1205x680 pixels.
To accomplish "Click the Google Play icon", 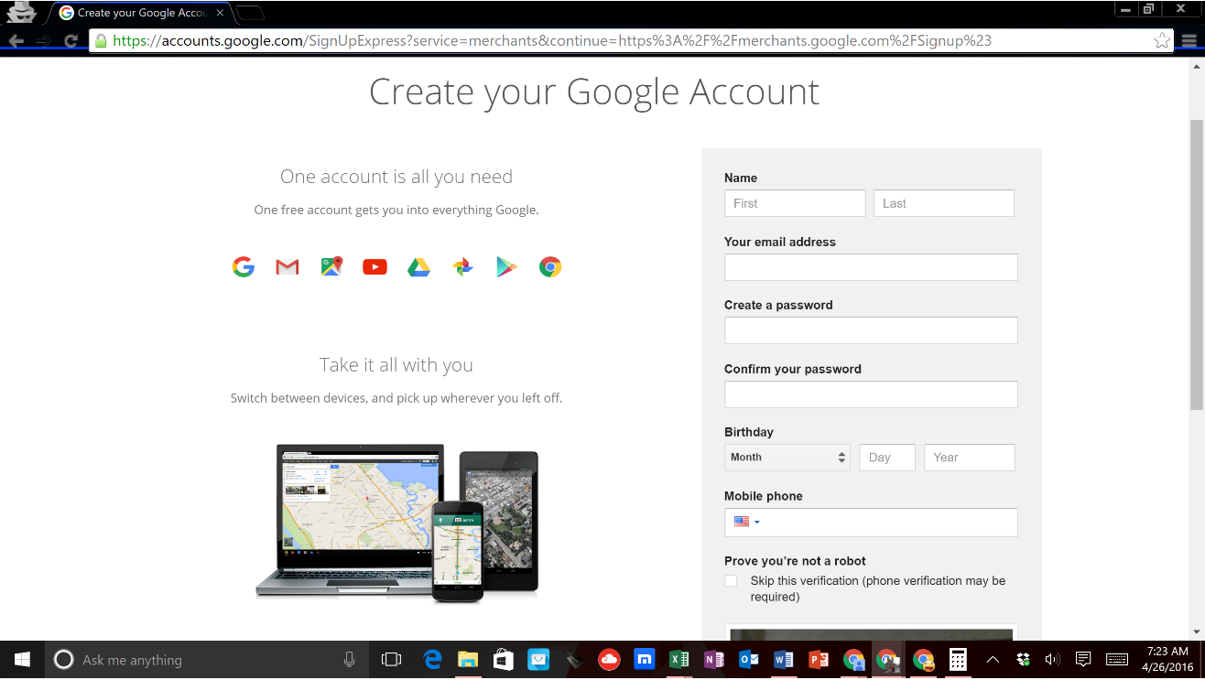I will 506,267.
